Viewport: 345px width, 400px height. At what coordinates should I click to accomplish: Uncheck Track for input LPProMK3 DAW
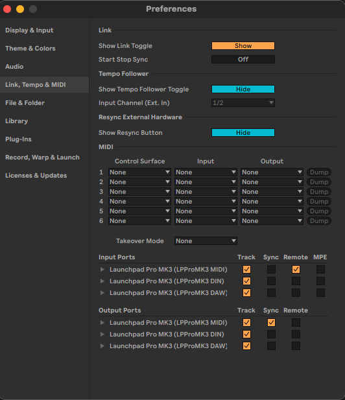(x=246, y=292)
